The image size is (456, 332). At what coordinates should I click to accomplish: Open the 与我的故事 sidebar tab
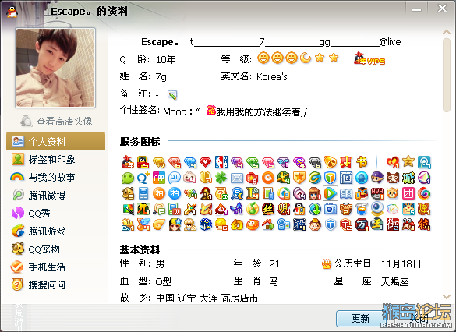[x=56, y=177]
